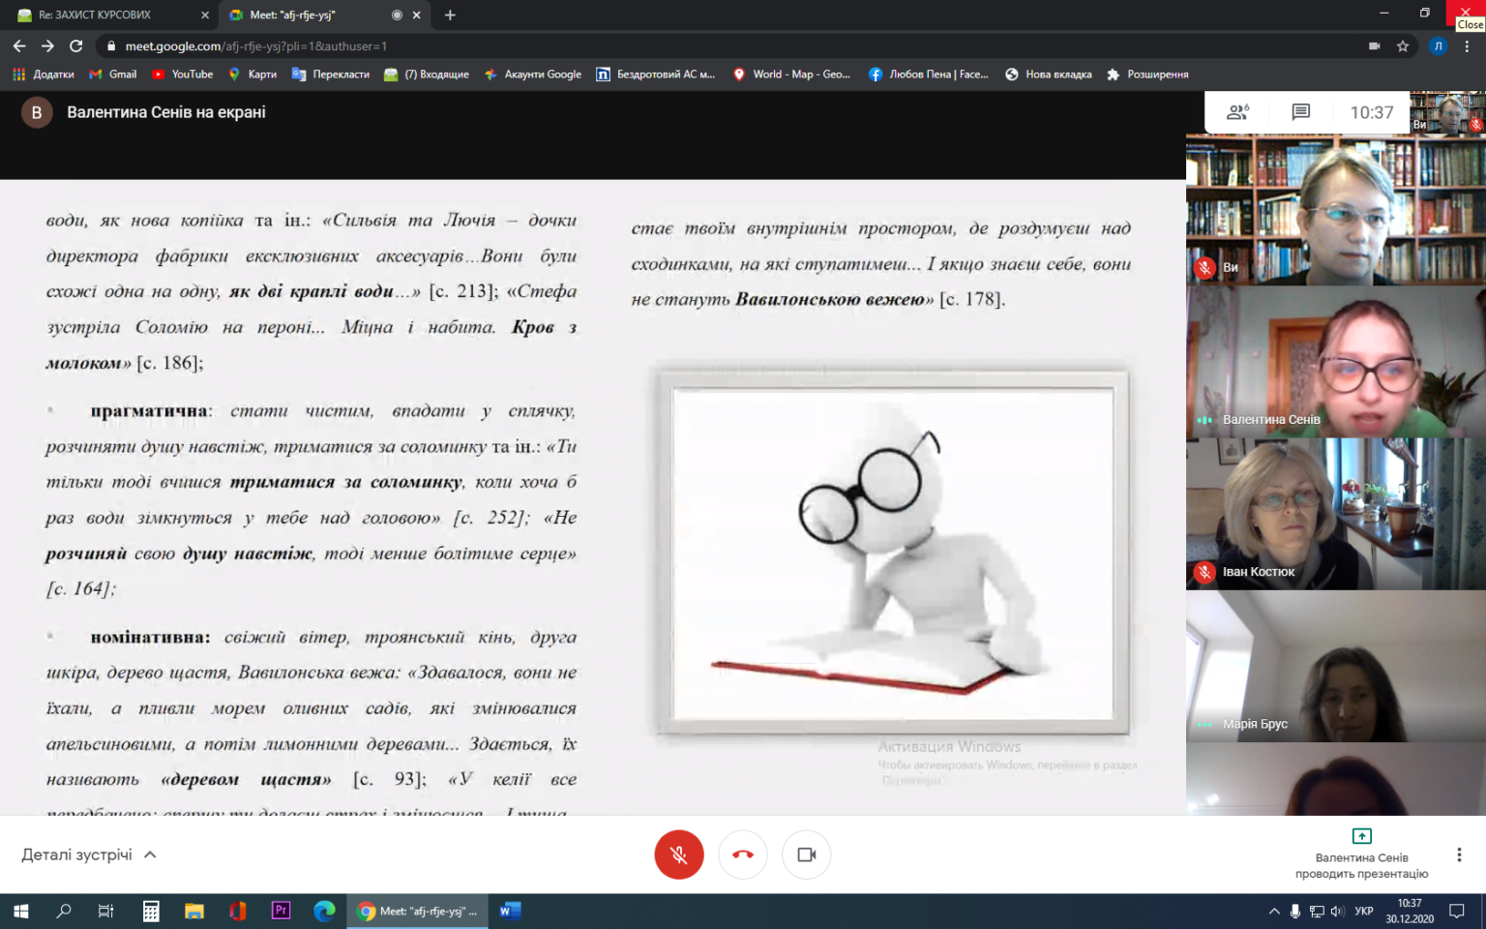
Task: Click system volume icon in tray
Action: (1337, 911)
